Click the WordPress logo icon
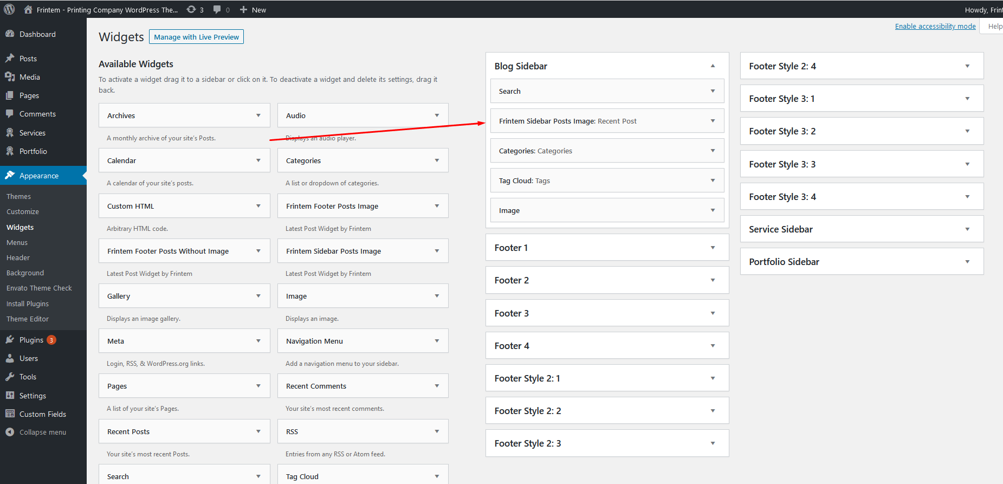This screenshot has height=484, width=1003. [9, 9]
